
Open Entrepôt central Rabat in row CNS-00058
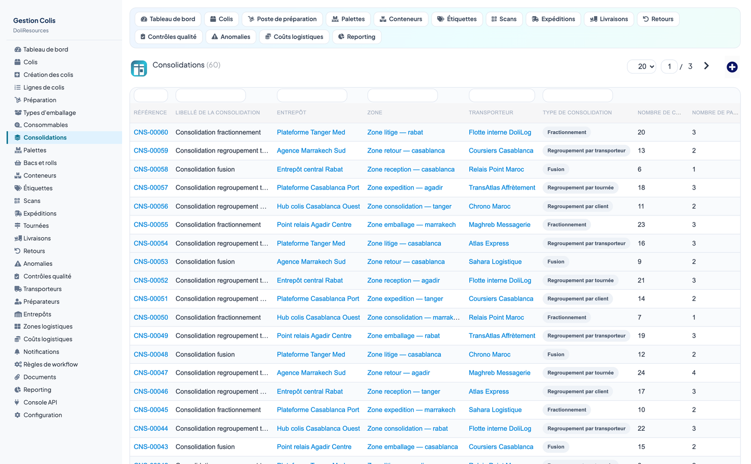pyautogui.click(x=310, y=169)
